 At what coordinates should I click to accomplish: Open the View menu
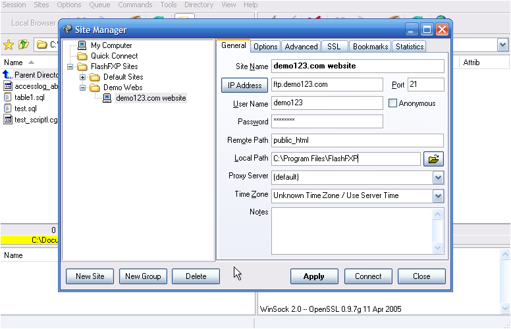(x=229, y=5)
